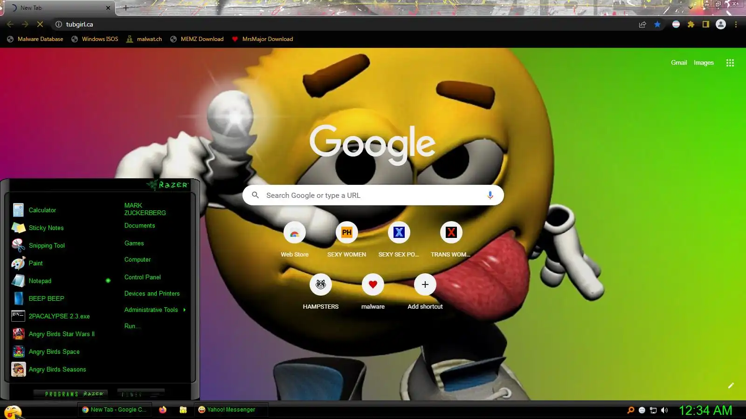Viewport: 746px width, 419px height.
Task: Start a voice search with the microphone
Action: tap(490, 196)
